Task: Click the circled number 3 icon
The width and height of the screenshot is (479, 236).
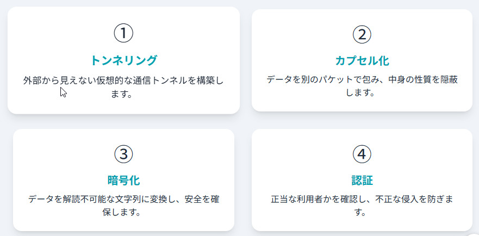Action: tap(123, 154)
